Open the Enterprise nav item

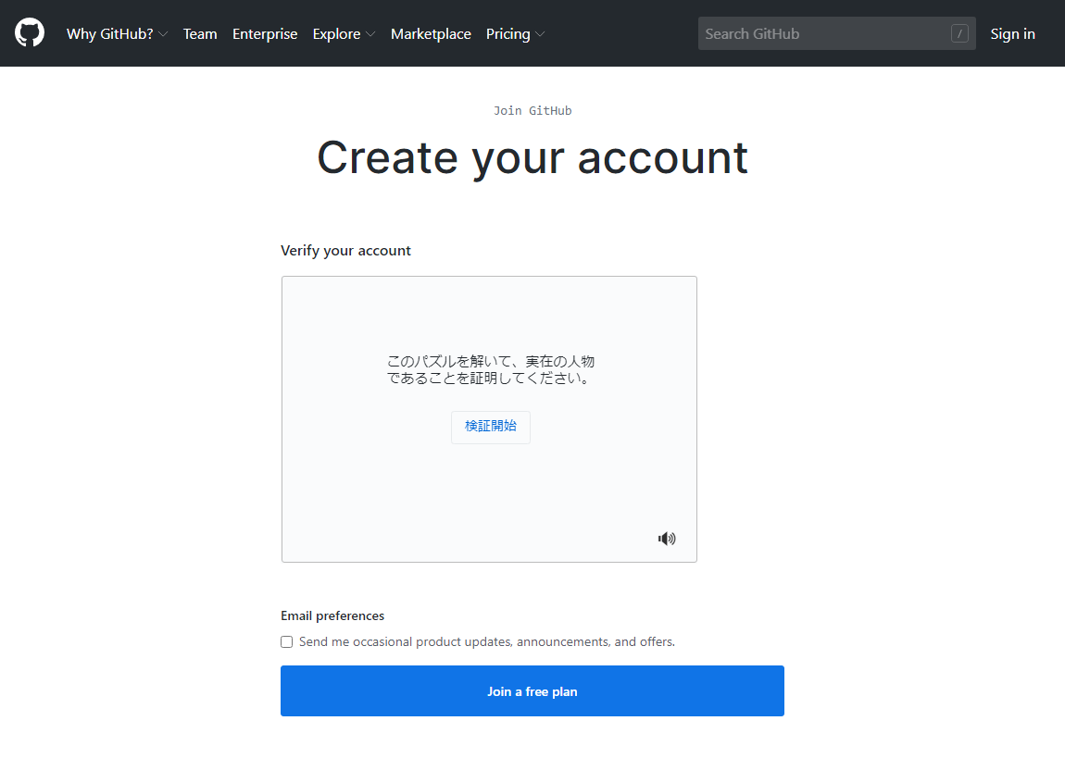click(265, 34)
